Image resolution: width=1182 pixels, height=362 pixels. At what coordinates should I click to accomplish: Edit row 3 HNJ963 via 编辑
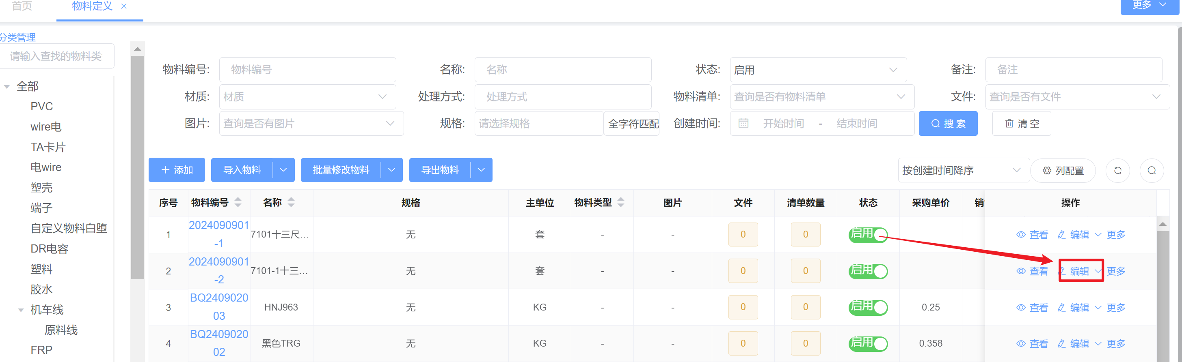tap(1073, 307)
